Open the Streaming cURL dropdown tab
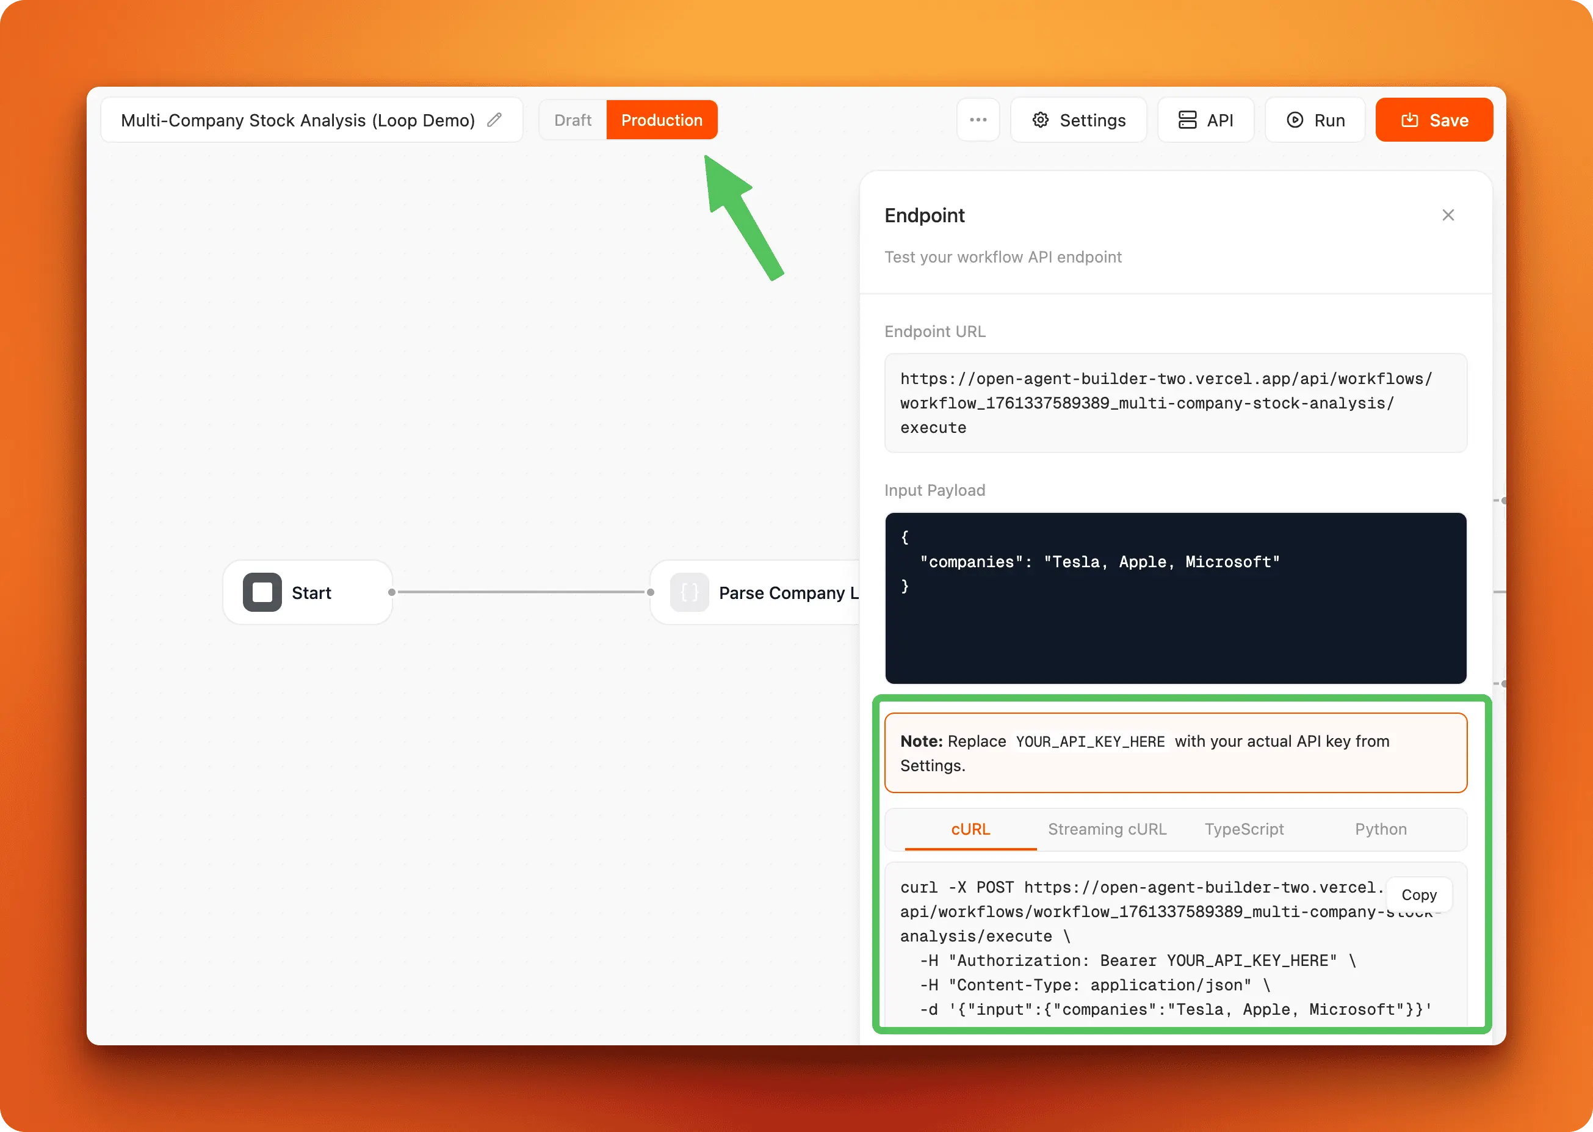 (x=1107, y=830)
